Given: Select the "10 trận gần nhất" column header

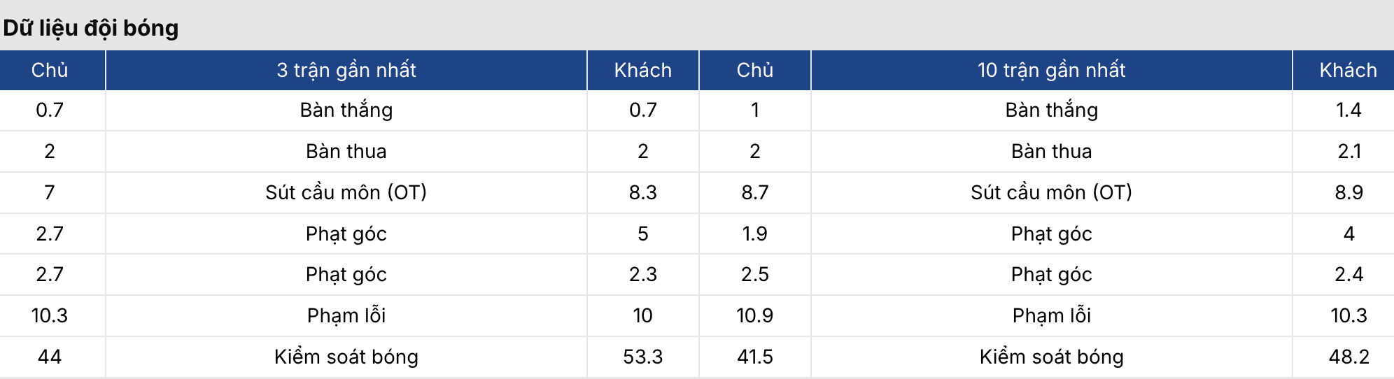Looking at the screenshot, I should pyautogui.click(x=1051, y=70).
